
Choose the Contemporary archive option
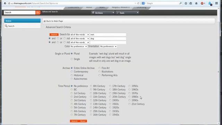72,72
